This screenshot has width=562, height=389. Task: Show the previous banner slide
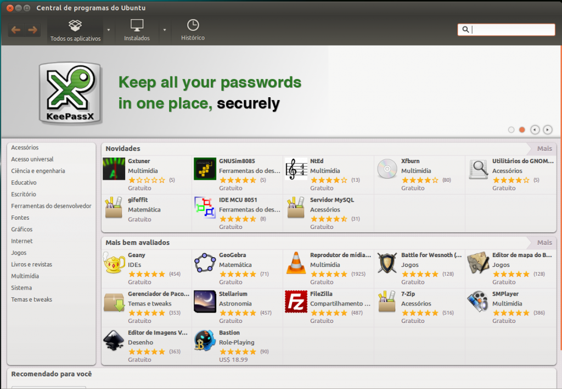pos(535,130)
